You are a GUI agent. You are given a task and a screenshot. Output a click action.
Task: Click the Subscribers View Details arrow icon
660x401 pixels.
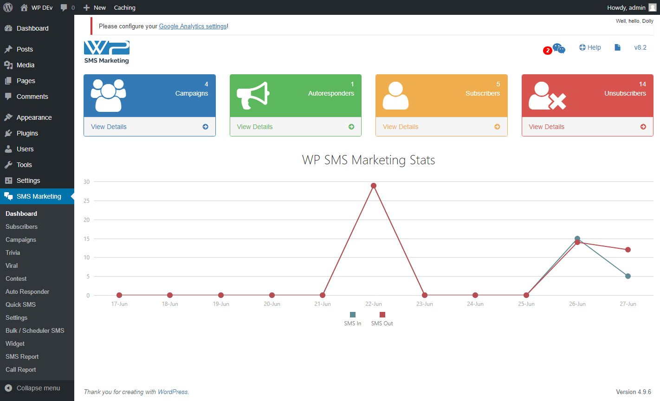[497, 127]
